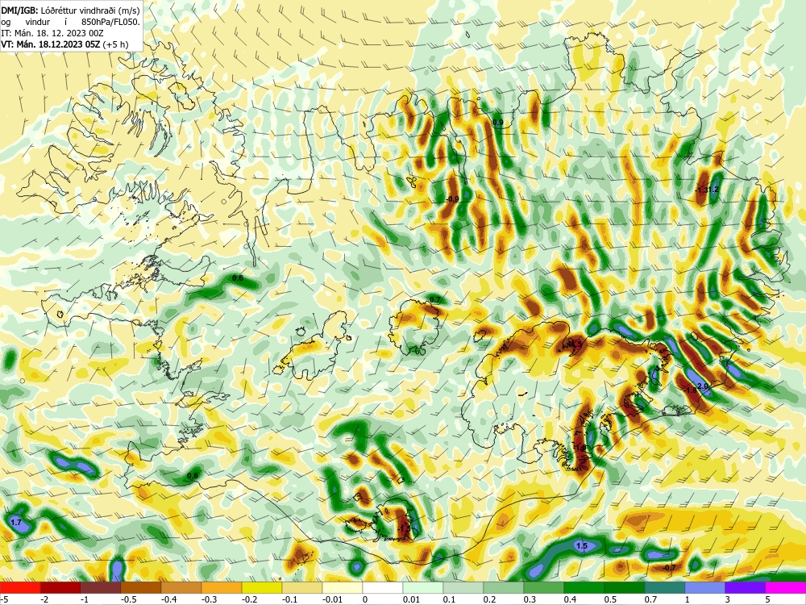Click the tan legend swatch starting at -0.1

coord(302,588)
